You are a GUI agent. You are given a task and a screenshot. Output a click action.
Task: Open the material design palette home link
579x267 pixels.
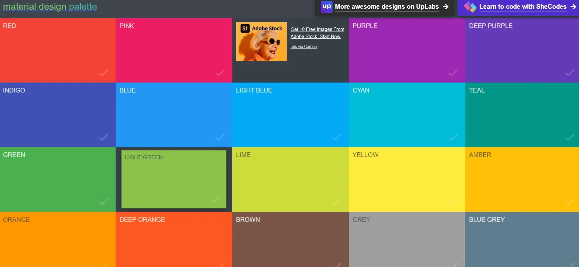point(50,7)
